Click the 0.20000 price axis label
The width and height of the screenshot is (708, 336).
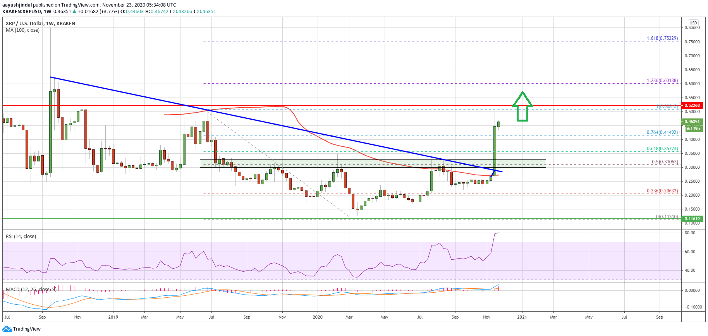[692, 195]
